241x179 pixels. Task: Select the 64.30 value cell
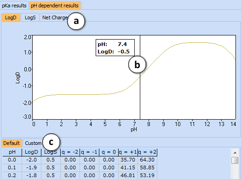point(147,160)
